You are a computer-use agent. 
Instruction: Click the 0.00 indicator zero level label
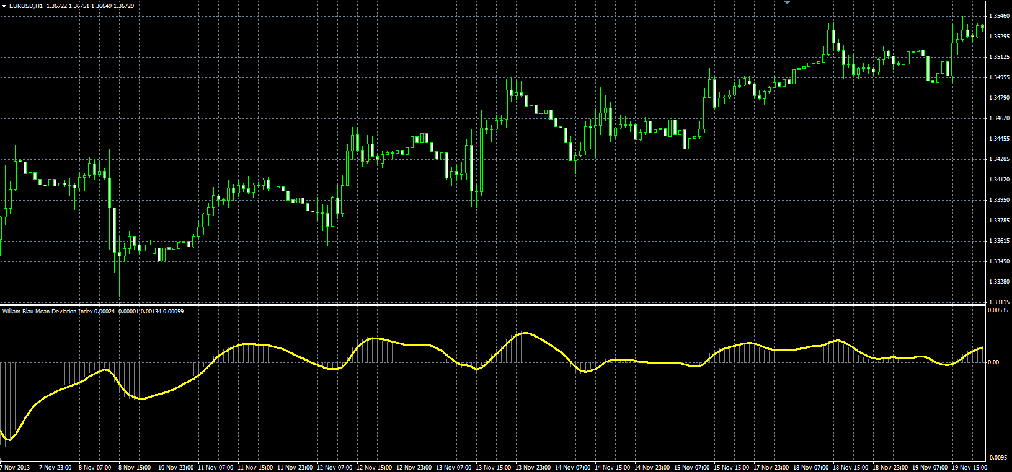pyautogui.click(x=994, y=362)
